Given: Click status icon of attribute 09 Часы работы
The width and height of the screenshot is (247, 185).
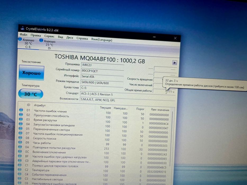Looking at the screenshot, I should 20,142.
